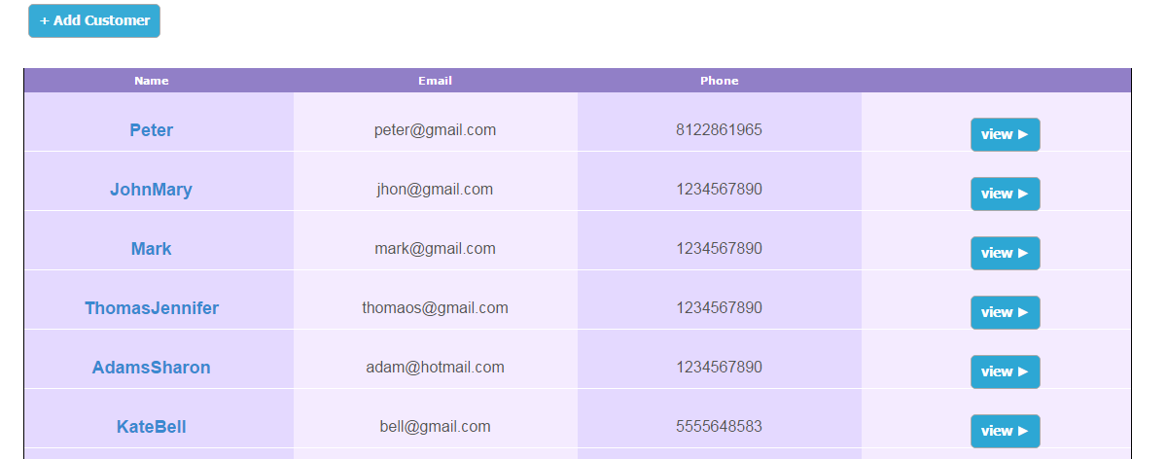Click the email adam@hotmail.com
Screen dimensions: 1167x459
point(435,367)
